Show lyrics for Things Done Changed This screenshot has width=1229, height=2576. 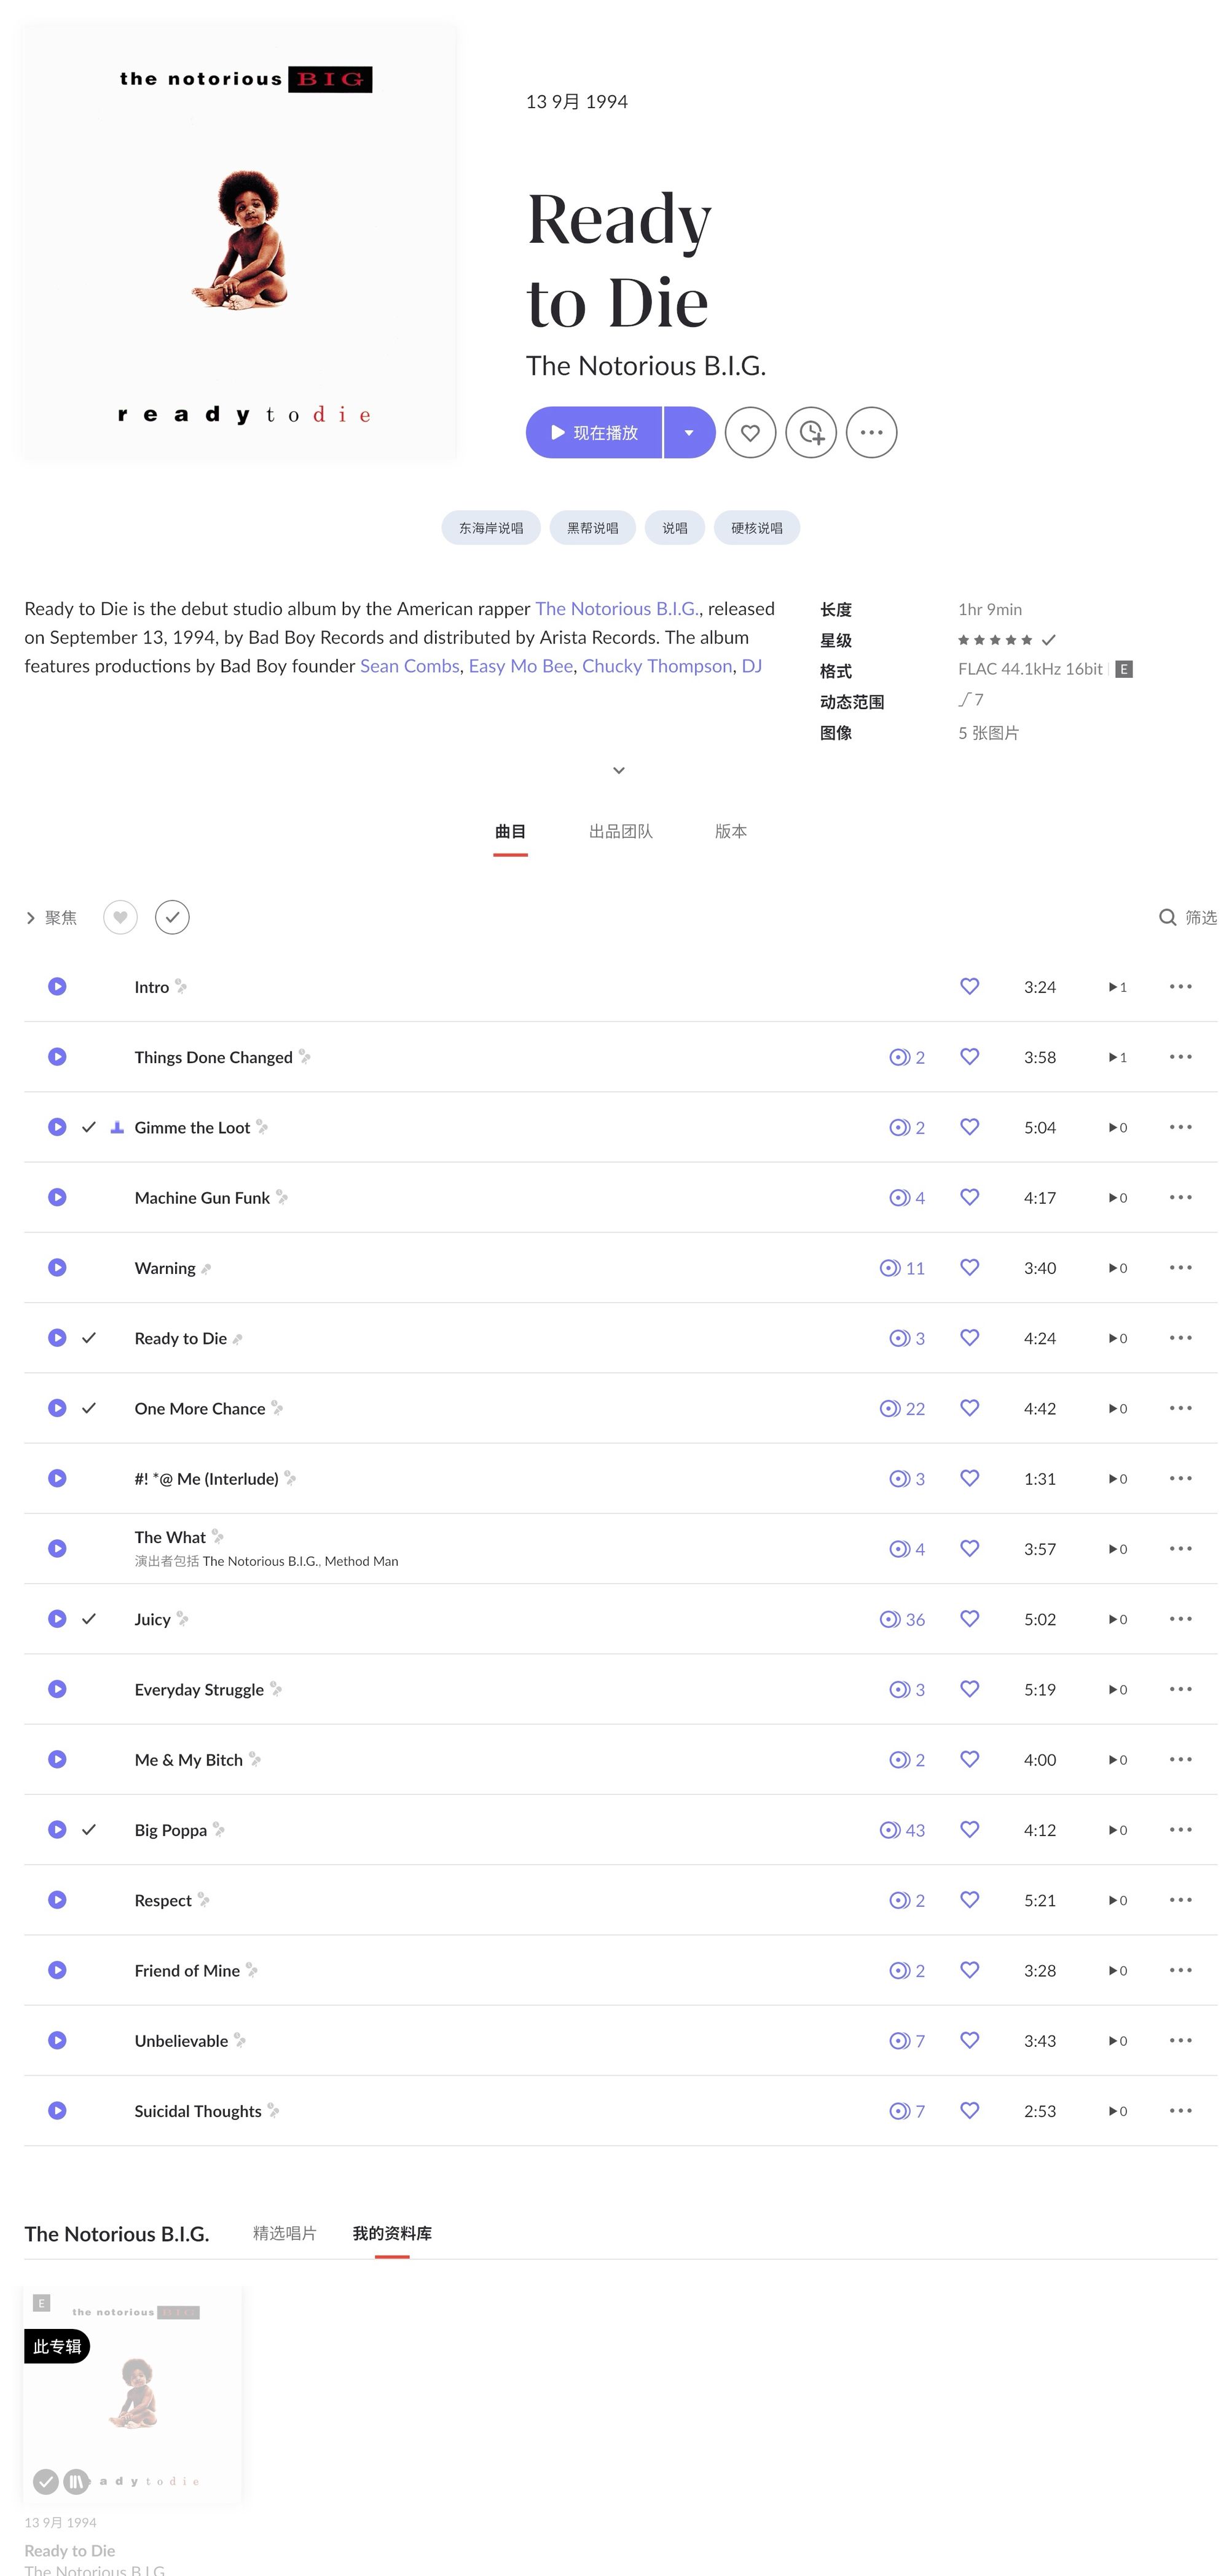click(x=305, y=1056)
